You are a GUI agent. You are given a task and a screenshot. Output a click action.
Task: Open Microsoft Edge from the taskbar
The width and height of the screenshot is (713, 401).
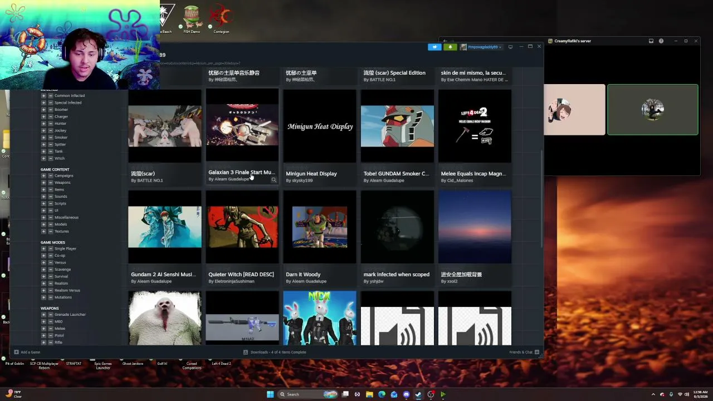click(382, 394)
